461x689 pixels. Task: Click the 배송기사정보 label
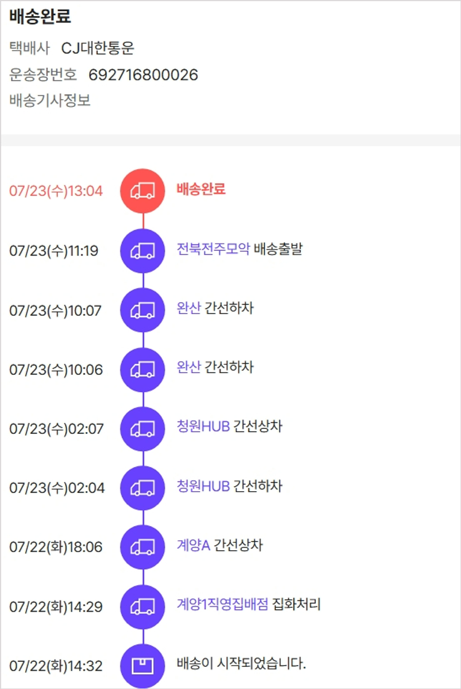[x=50, y=100]
